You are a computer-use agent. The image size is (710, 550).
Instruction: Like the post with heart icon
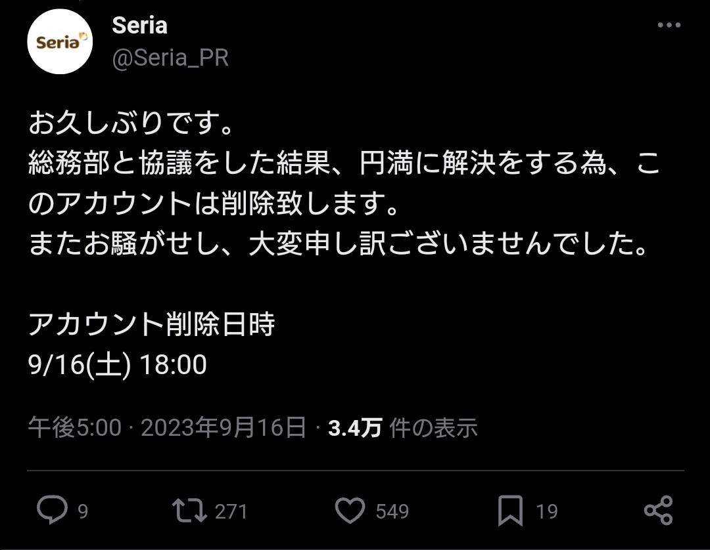pos(350,511)
